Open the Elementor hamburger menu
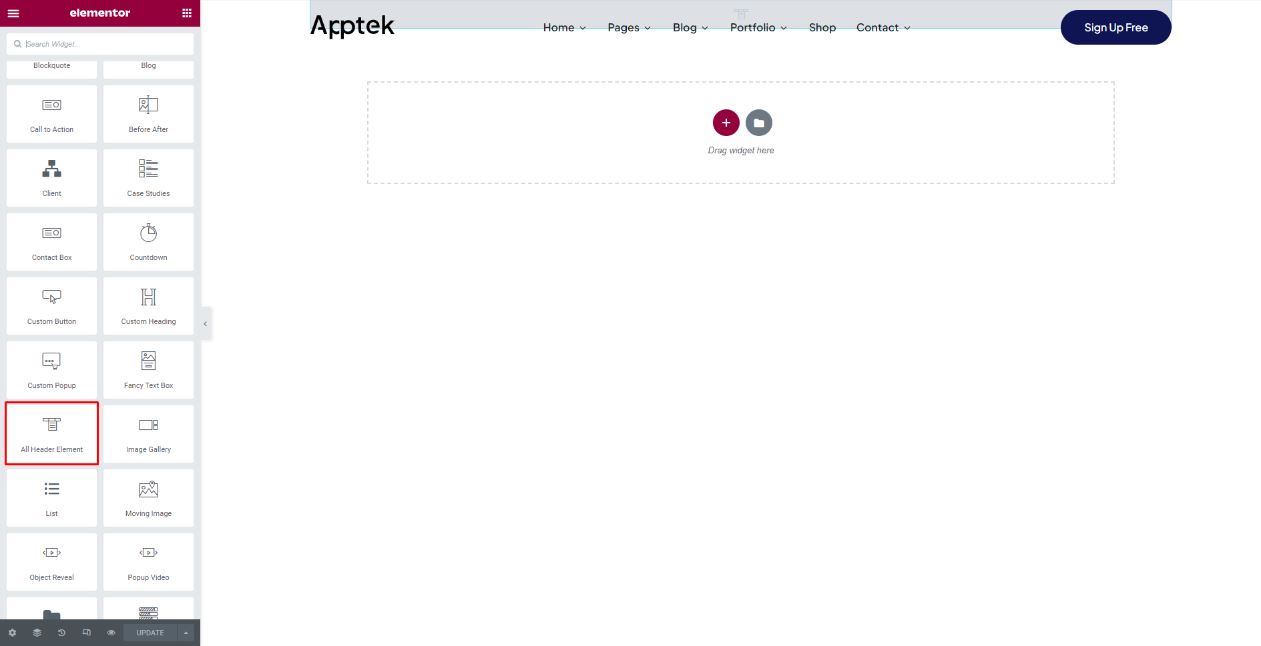The image size is (1261, 646). point(13,13)
